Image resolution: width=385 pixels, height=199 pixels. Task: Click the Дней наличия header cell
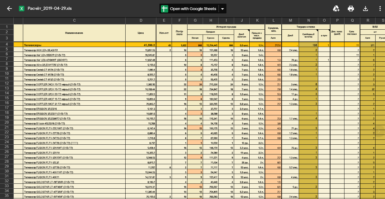(x=242, y=35)
